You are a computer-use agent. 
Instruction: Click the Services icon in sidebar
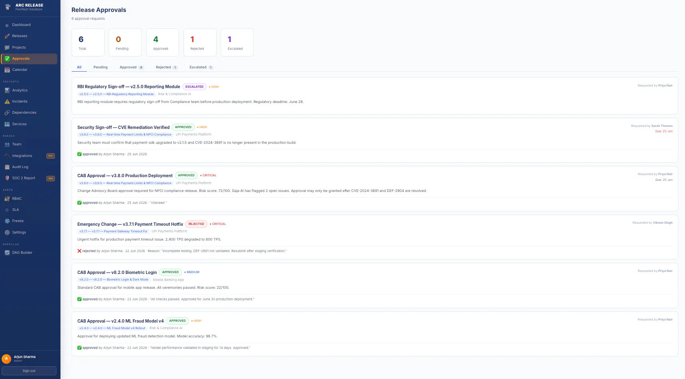point(7,124)
